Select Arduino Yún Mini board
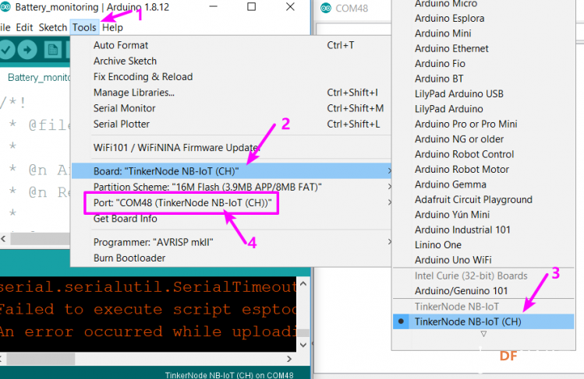Screen dimensions: 584x379 [x=483, y=215]
